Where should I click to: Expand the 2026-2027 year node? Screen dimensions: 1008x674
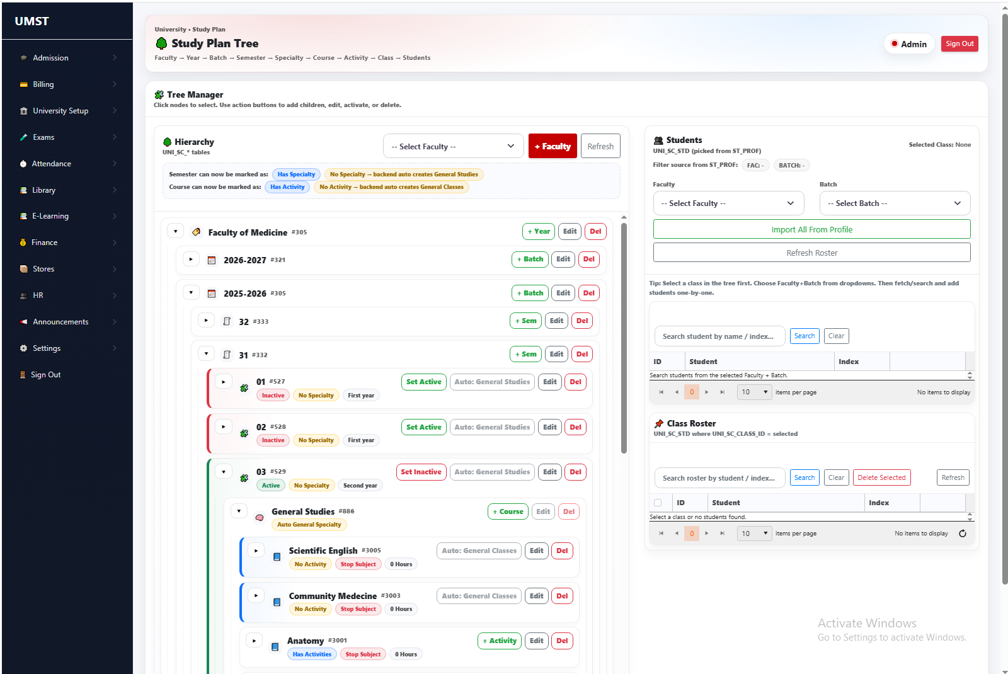click(x=191, y=259)
